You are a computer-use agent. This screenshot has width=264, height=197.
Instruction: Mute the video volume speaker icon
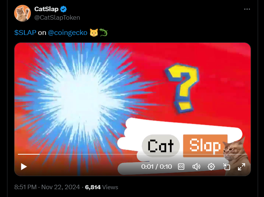tap(196, 167)
